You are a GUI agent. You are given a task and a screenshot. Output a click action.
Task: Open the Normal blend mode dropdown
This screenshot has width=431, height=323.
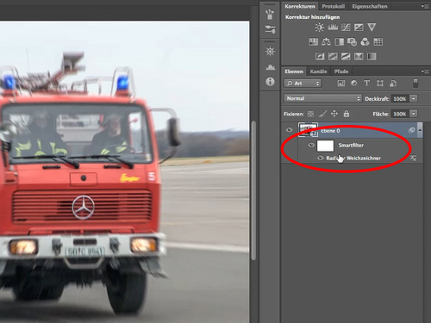coord(322,98)
